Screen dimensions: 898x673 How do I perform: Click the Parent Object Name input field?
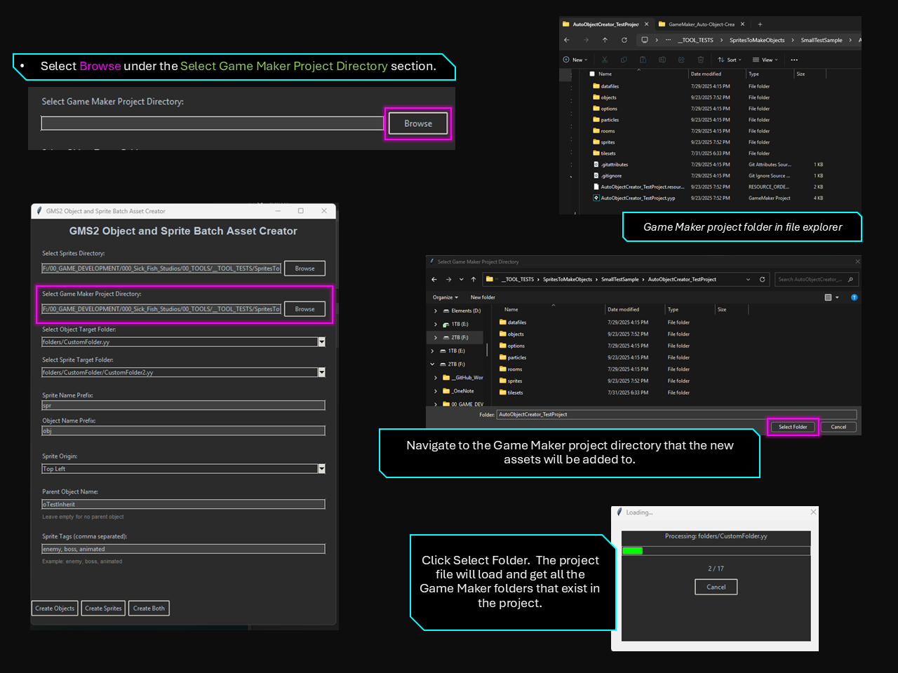point(183,504)
